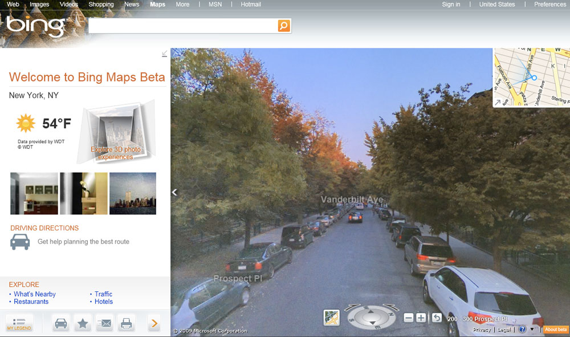Go to Hotmail link
The width and height of the screenshot is (570, 337).
251,5
